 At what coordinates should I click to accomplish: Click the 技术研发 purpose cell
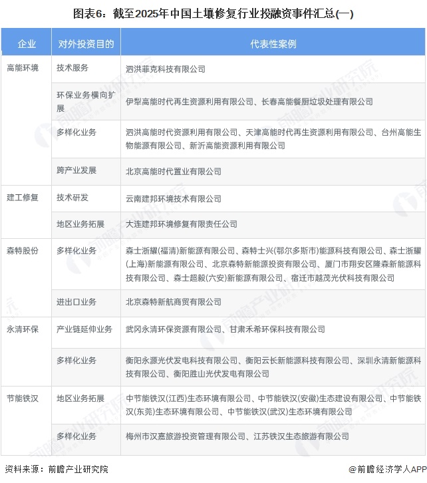[86, 199]
